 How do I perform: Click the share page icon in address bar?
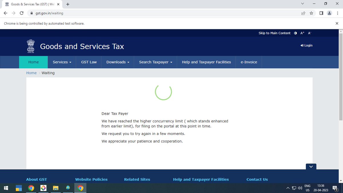coord(303,13)
